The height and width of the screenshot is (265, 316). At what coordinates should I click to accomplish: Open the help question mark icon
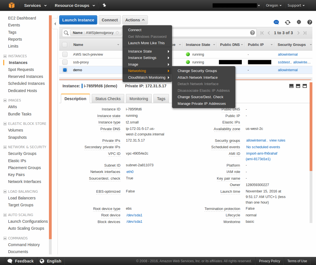coord(310,22)
